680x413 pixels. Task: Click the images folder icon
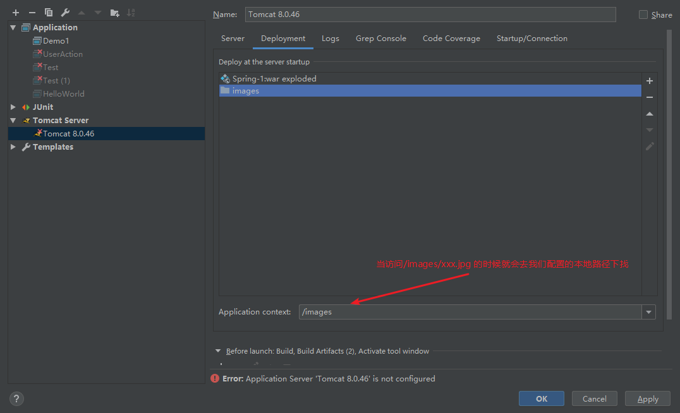click(225, 90)
